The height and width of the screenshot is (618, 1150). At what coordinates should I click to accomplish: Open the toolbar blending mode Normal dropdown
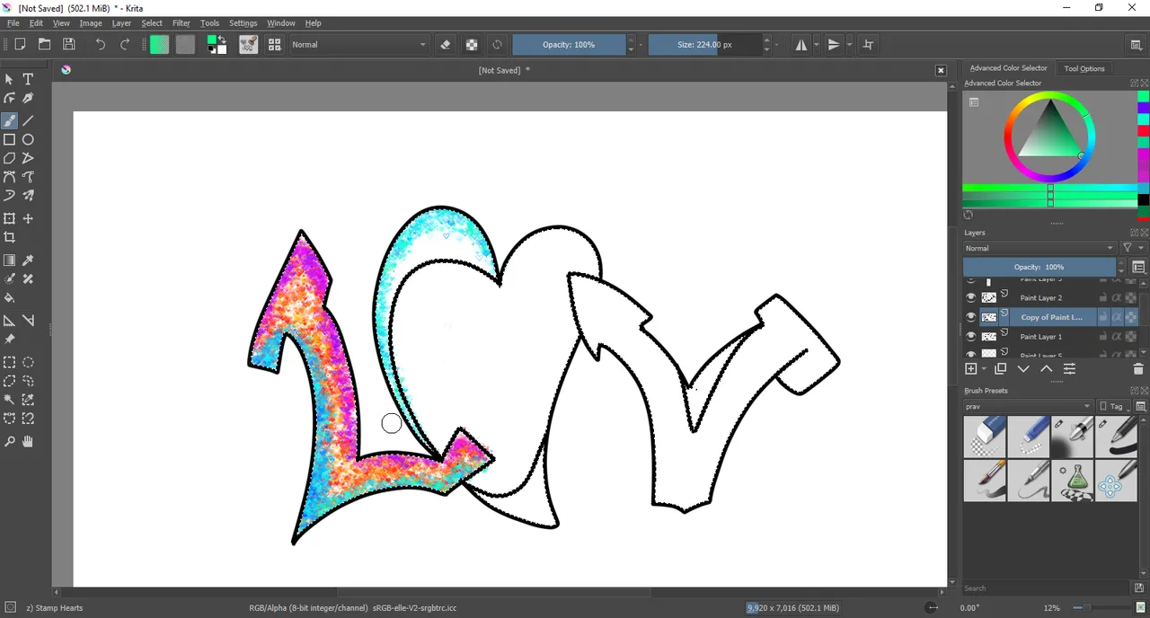coord(359,44)
